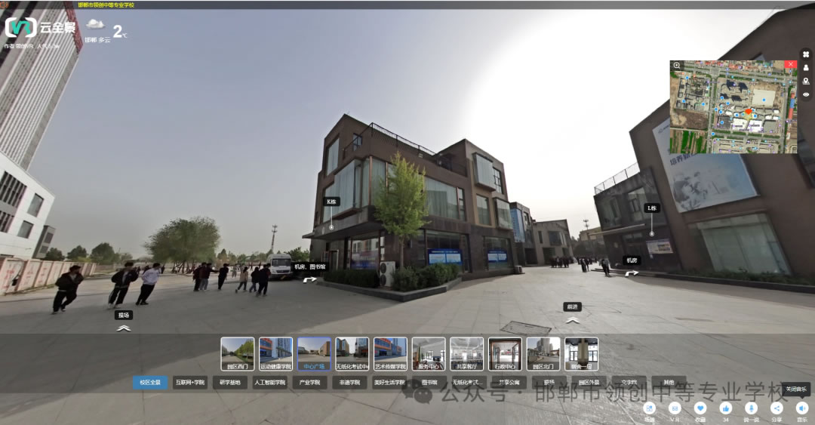Image resolution: width=815 pixels, height=425 pixels.
Task: Go to 操场 via the chevron hotspot
Action: 123,328
